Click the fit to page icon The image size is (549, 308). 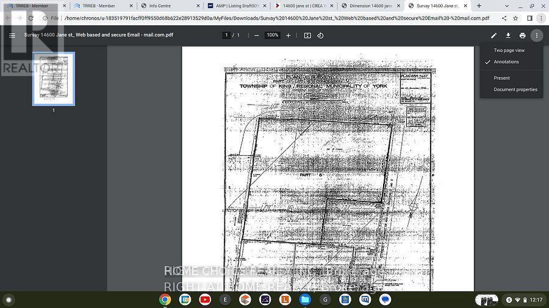(x=307, y=35)
